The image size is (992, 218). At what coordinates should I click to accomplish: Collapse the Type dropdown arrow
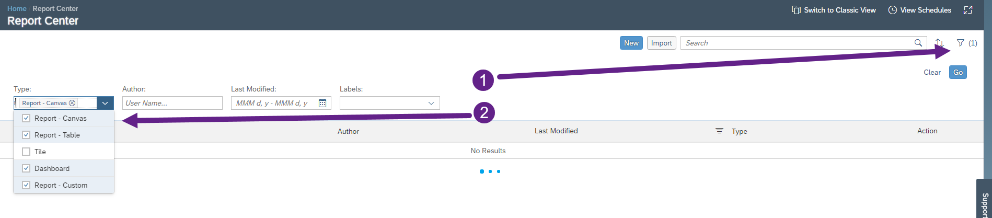(105, 103)
